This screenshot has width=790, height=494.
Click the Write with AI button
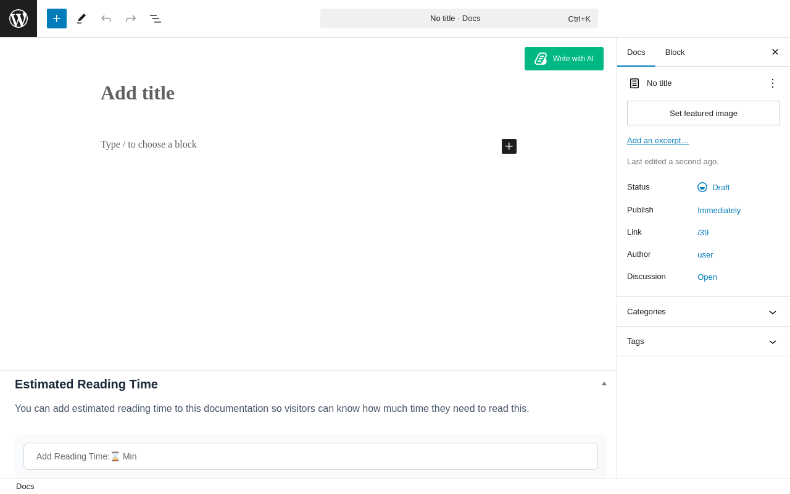click(x=564, y=59)
